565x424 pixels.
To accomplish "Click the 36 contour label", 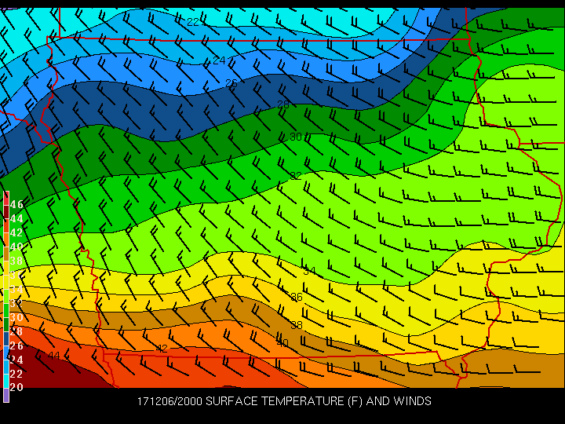I will click(297, 298).
